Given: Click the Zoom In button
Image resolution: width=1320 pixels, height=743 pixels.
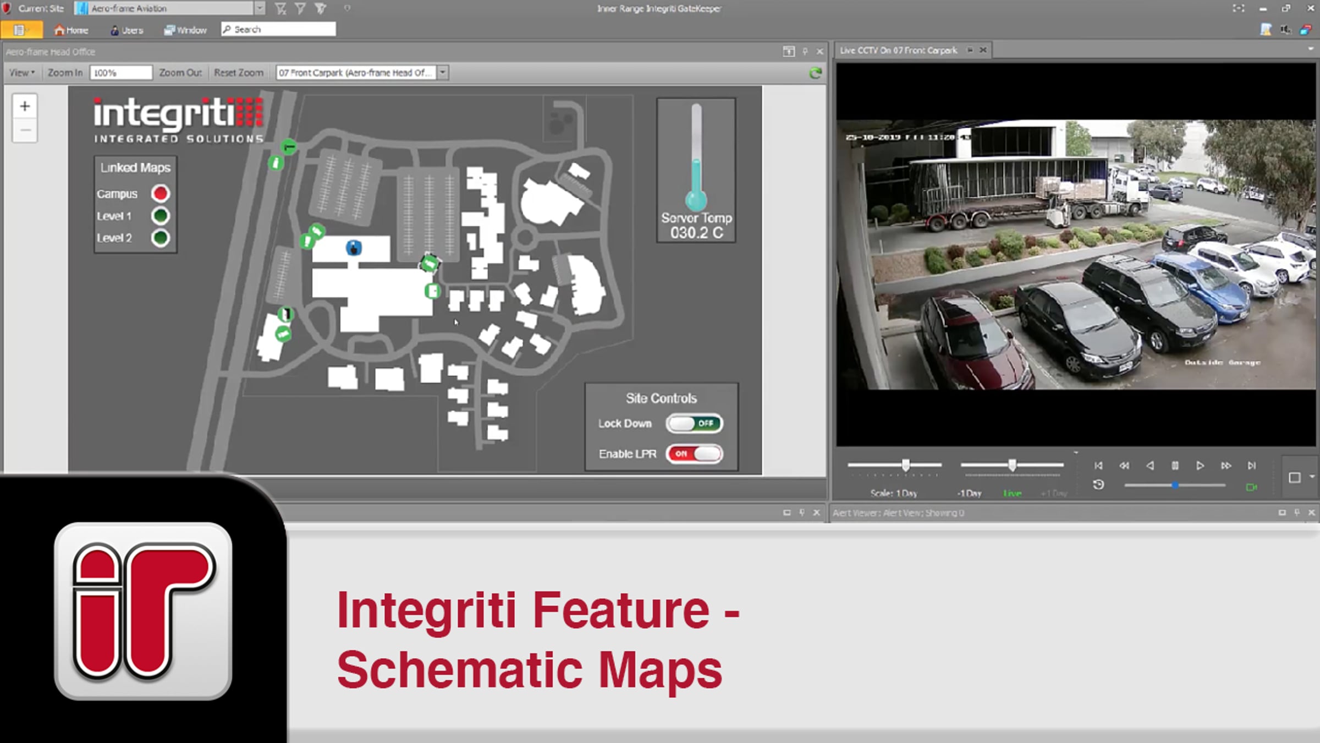Looking at the screenshot, I should pyautogui.click(x=65, y=73).
